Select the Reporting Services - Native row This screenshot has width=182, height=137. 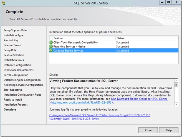click(114, 46)
